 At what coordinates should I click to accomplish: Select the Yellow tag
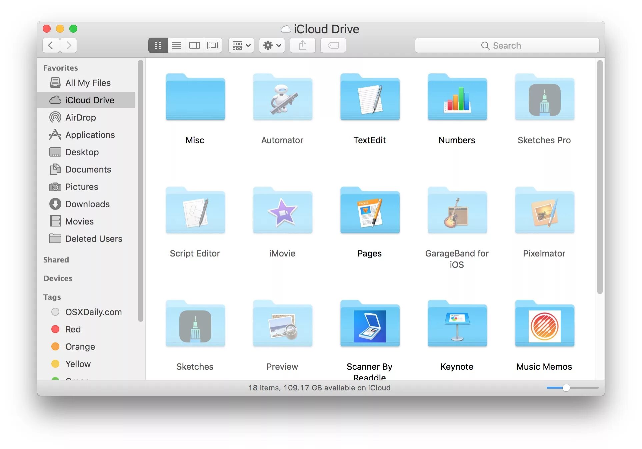87,364
